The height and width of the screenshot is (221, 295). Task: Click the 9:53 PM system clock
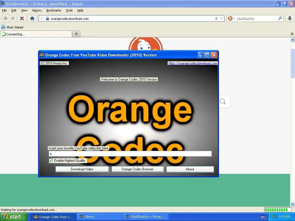pyautogui.click(x=284, y=217)
